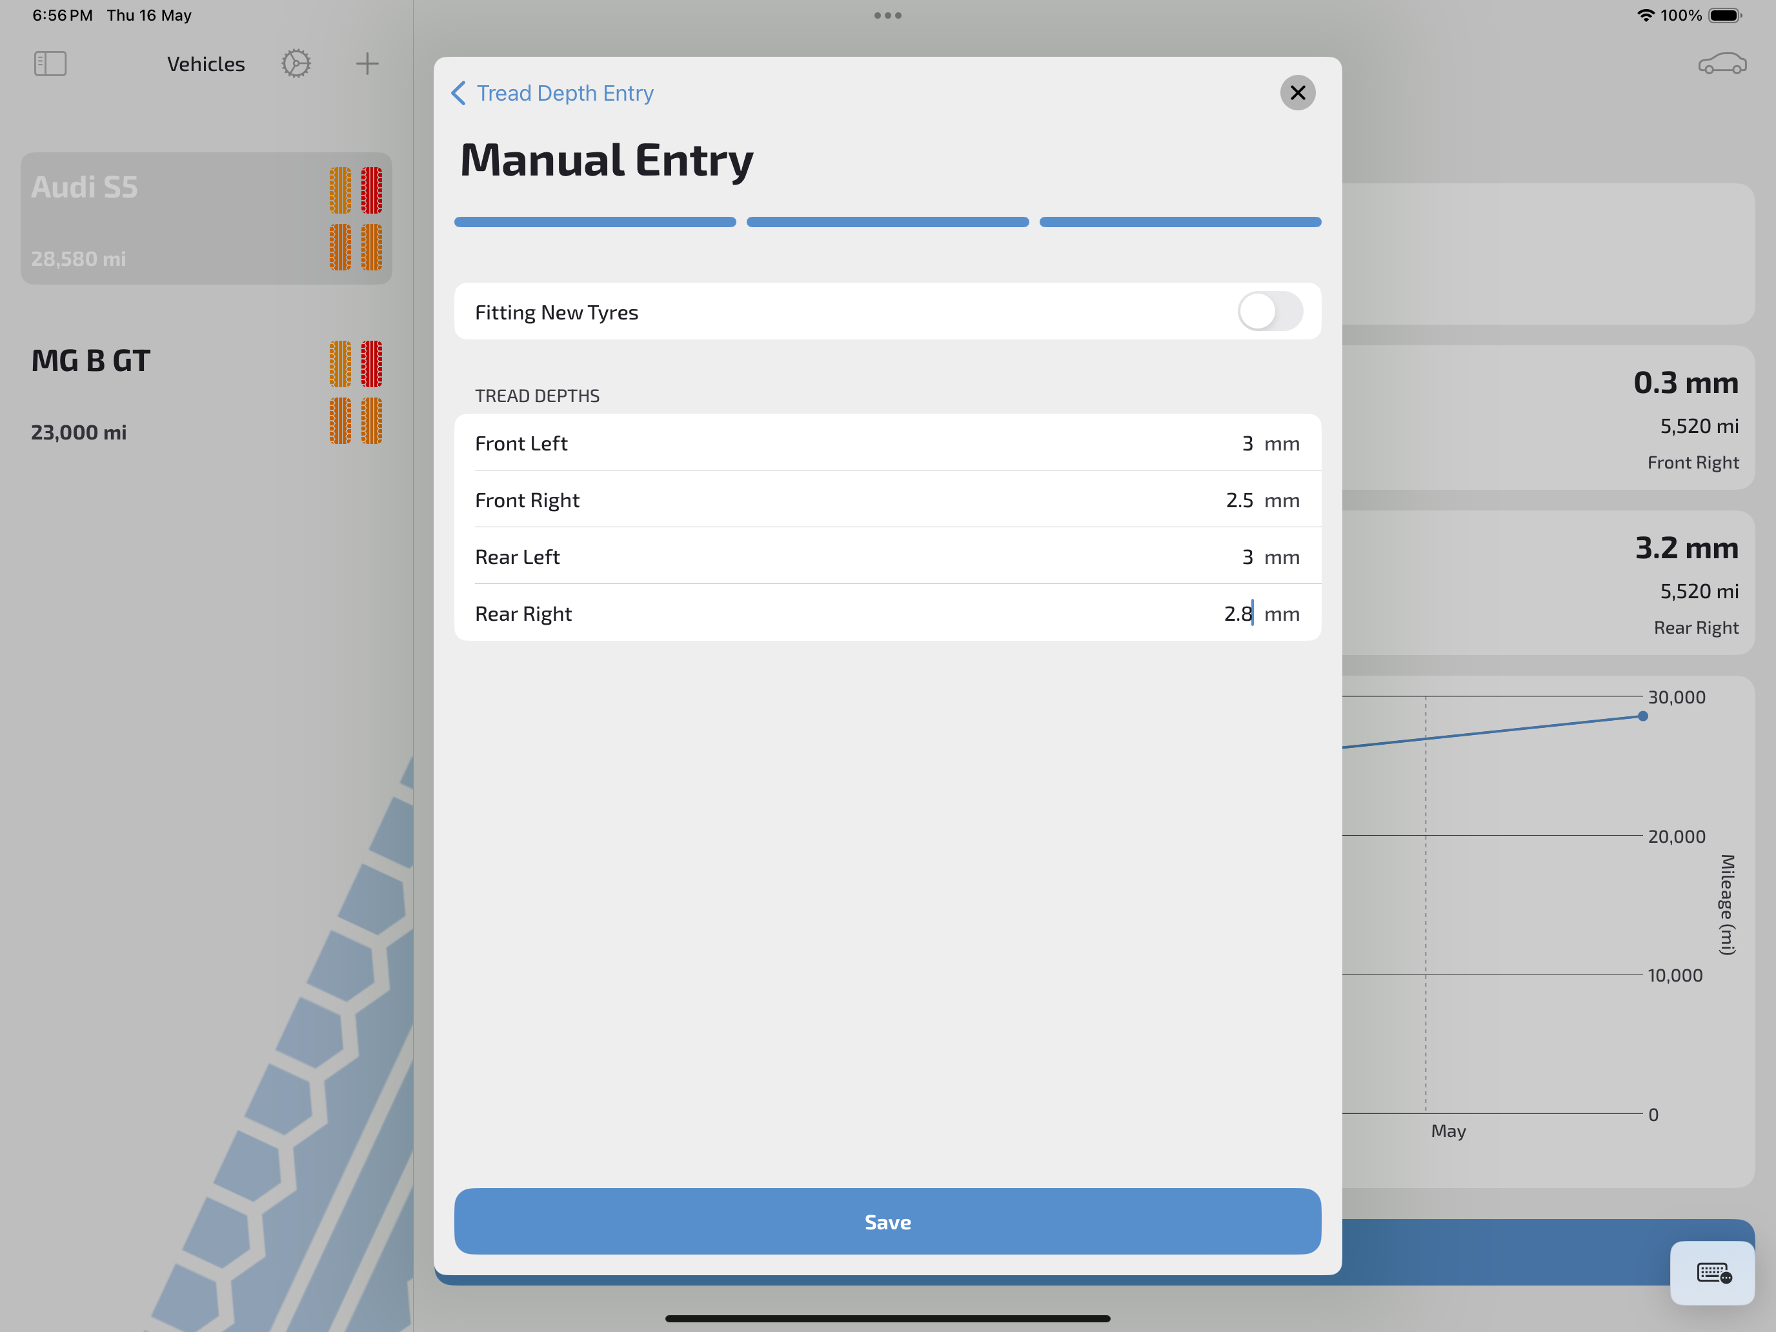Click the Rear Left row label
Viewport: 1776px width, 1332px height.
tap(517, 556)
